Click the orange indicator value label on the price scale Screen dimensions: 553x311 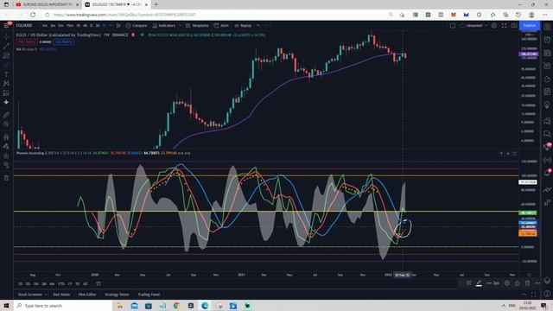tap(528, 233)
